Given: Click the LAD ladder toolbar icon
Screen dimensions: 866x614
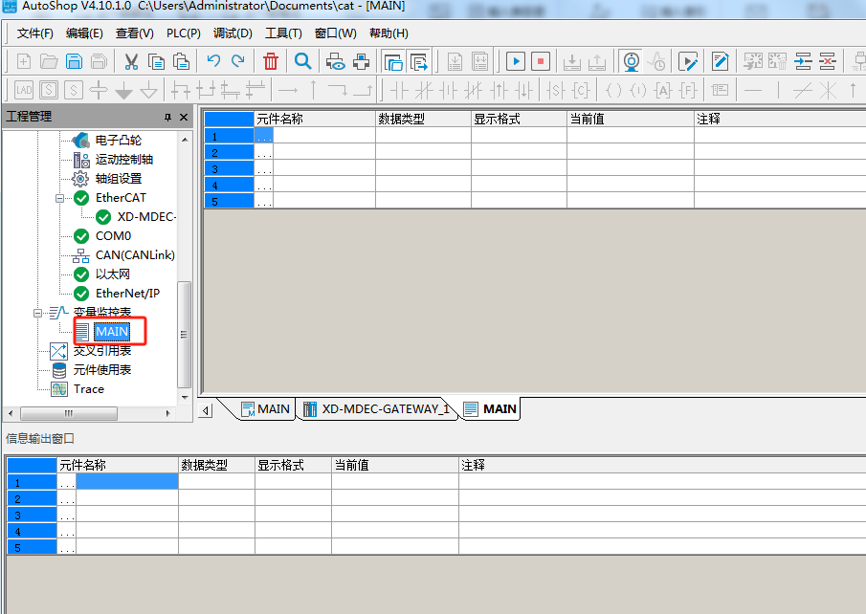Looking at the screenshot, I should [x=24, y=90].
